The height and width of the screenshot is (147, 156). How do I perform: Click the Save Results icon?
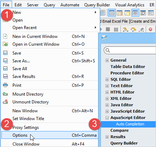[x=5, y=77]
